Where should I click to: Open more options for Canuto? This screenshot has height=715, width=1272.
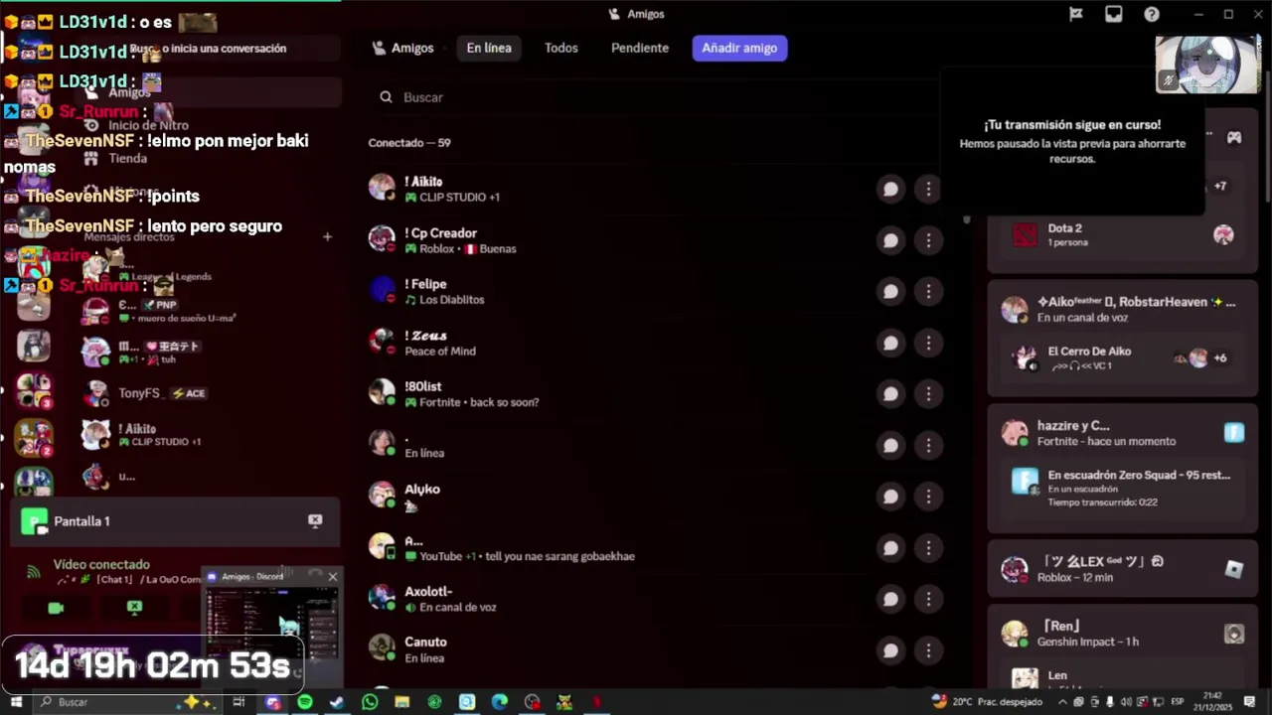[x=928, y=650]
